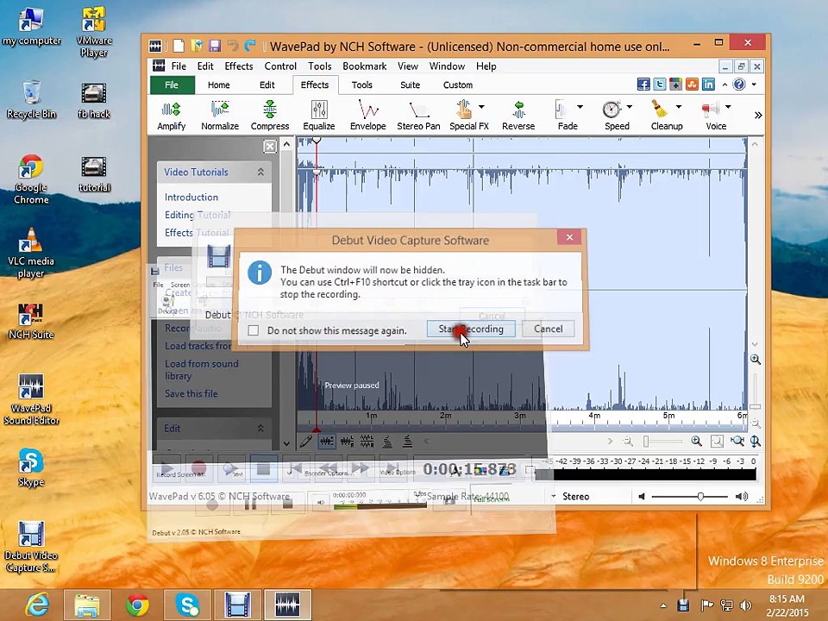
Task: Adjust the volume slider handle
Action: (x=700, y=497)
